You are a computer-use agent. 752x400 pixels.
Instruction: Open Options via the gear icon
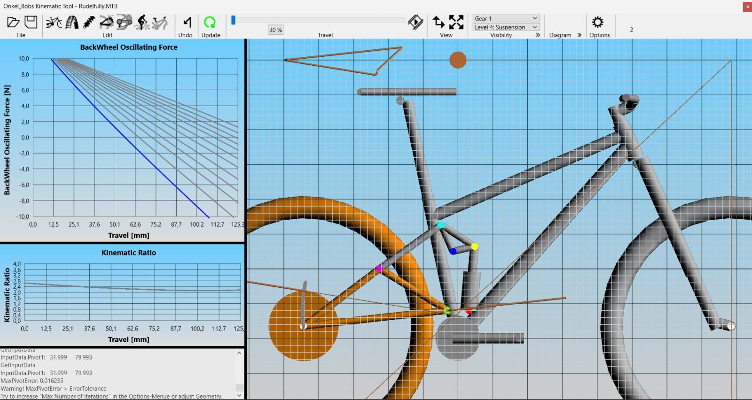coord(597,22)
